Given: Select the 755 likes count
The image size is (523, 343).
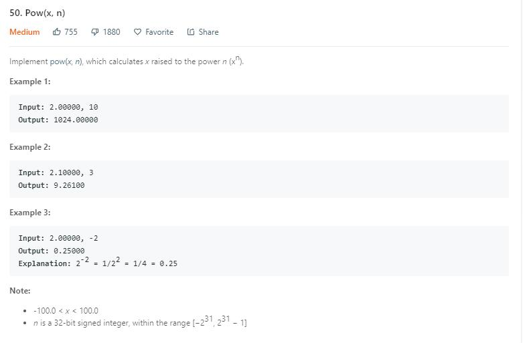Looking at the screenshot, I should coord(71,32).
